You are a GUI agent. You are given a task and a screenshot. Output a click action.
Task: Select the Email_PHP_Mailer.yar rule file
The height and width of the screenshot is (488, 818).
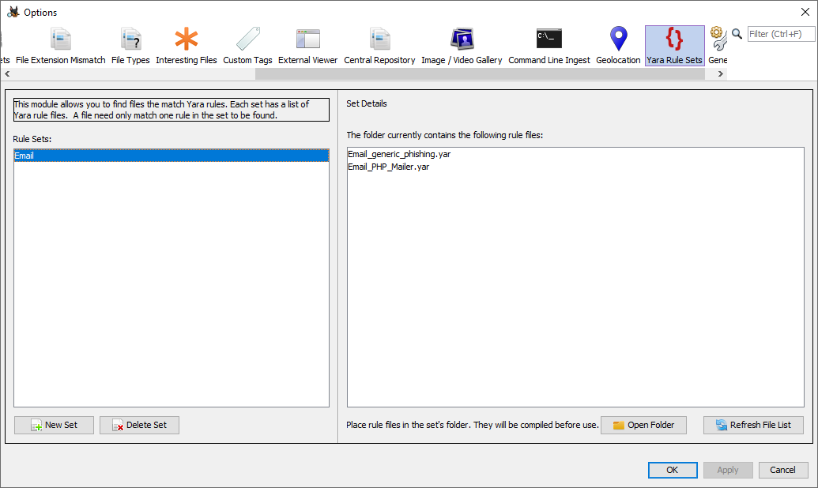388,167
